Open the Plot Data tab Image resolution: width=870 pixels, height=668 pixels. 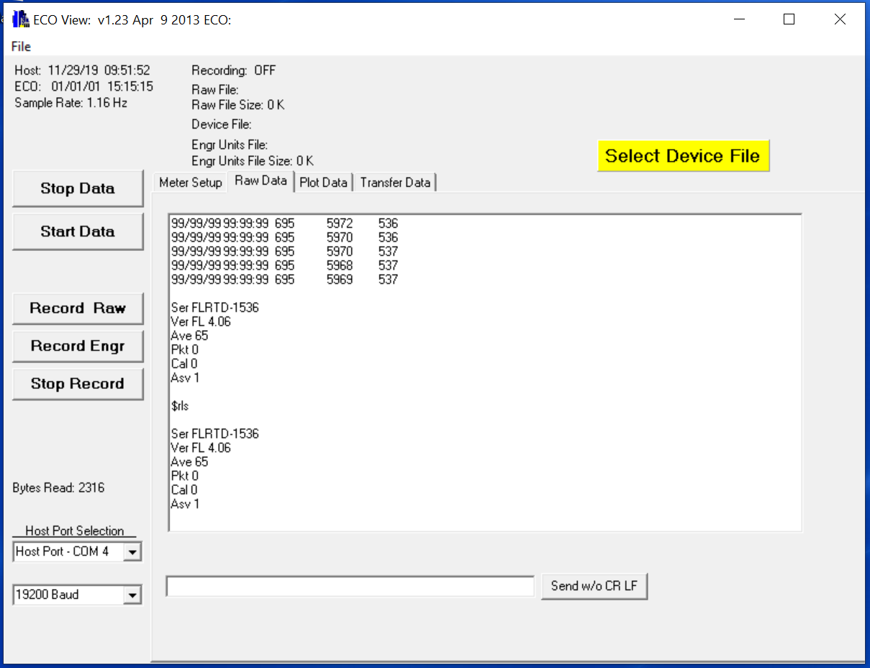[x=323, y=183]
